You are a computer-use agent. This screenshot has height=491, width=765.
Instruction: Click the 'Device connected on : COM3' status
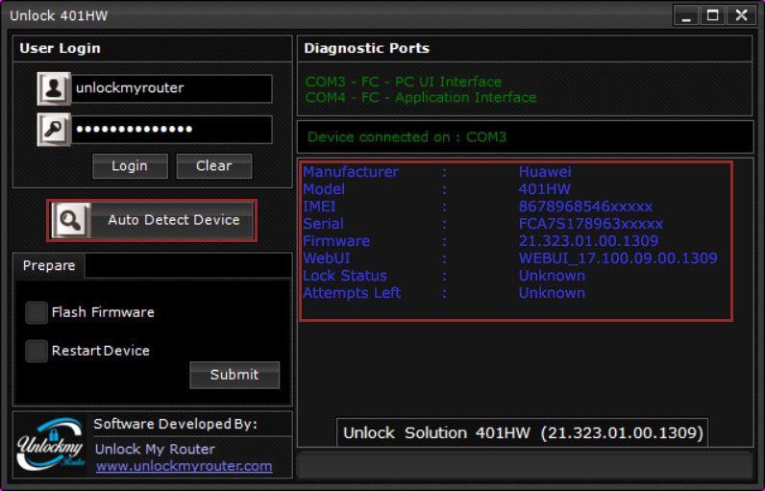407,137
